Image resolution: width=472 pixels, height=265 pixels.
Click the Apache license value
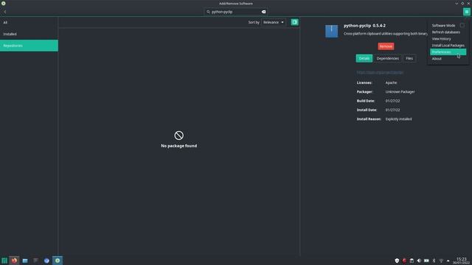pyautogui.click(x=391, y=82)
